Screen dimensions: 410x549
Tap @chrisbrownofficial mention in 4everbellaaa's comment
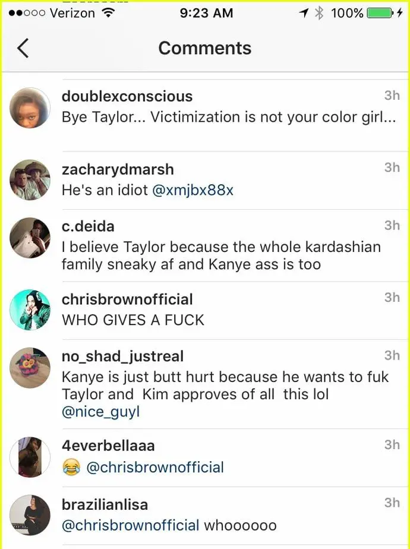(x=154, y=468)
